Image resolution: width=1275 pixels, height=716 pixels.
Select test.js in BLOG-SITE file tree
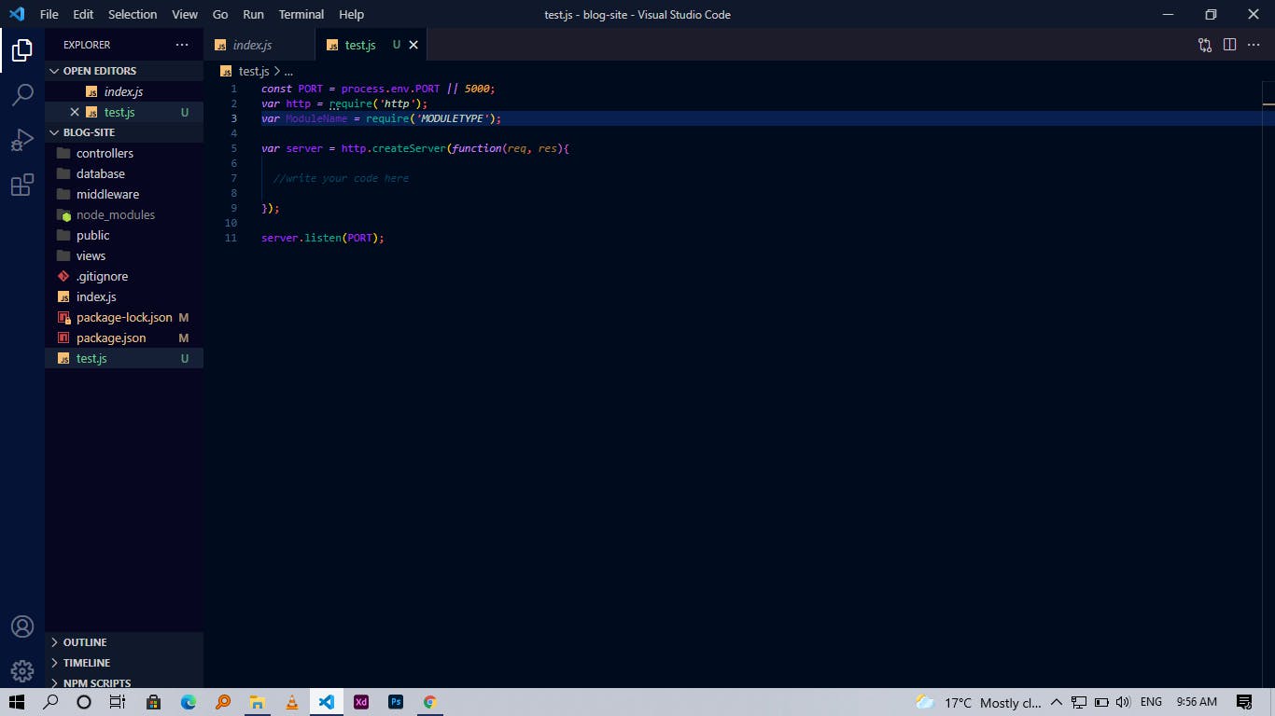124,358
